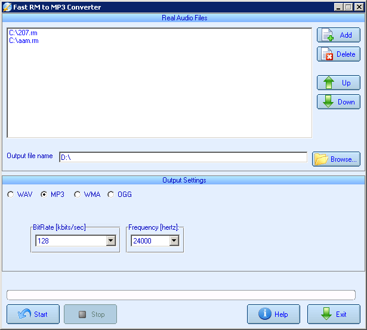This screenshot has width=367, height=330.
Task: Click the conversion progress bar
Action: tap(181, 295)
